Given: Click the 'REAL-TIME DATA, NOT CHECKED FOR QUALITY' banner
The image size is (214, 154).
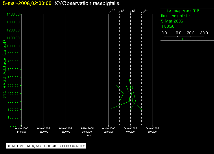Looking at the screenshot, I should 46,146.
